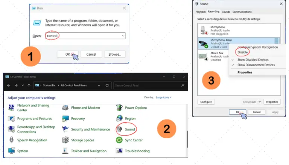The width and height of the screenshot is (289, 165).
Task: Click the Microphone Array level meter
Action: pos(276,41)
